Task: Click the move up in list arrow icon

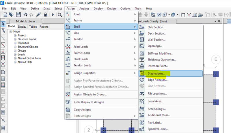Action: tap(140, 14)
